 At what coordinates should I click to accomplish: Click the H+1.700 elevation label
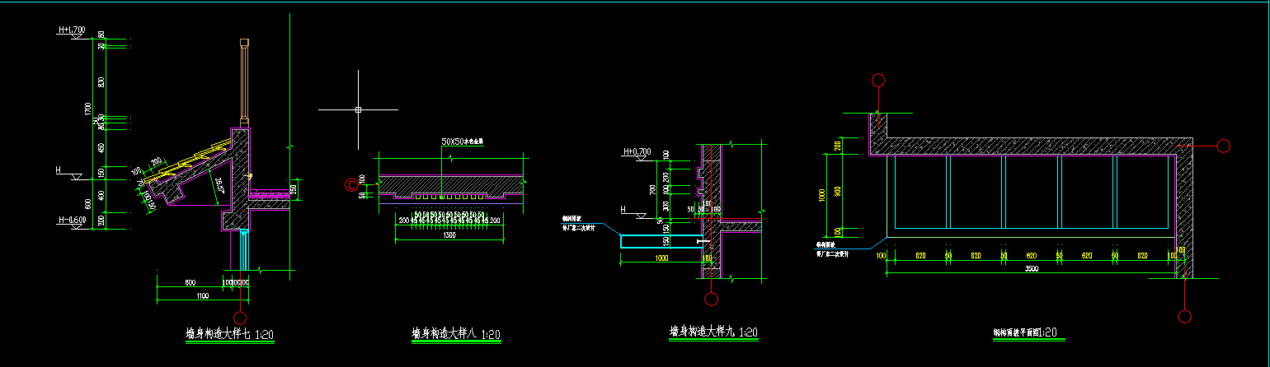coord(72,30)
